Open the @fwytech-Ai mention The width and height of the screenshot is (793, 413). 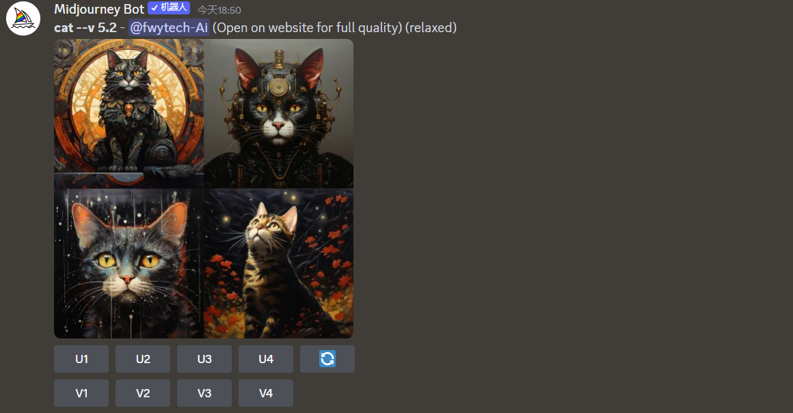point(169,27)
